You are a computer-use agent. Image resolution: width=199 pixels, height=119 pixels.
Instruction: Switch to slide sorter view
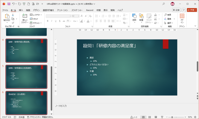click(x=150, y=117)
